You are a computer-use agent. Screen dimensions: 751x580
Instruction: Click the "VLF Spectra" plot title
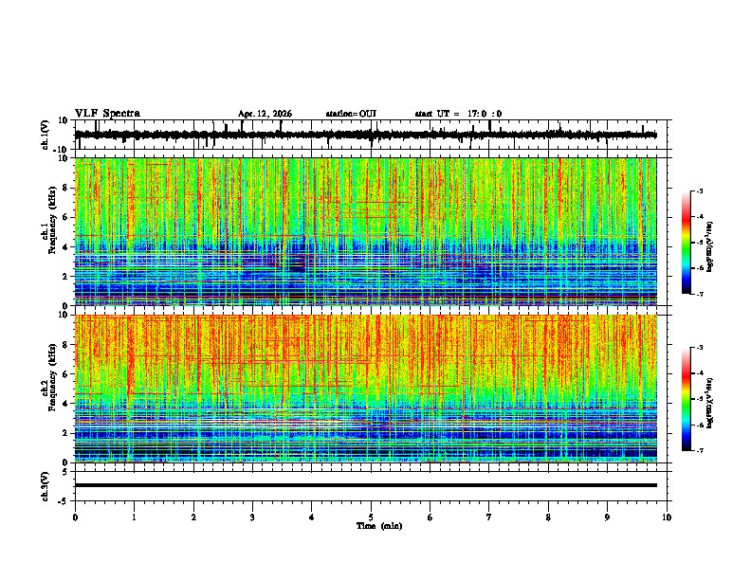point(107,114)
